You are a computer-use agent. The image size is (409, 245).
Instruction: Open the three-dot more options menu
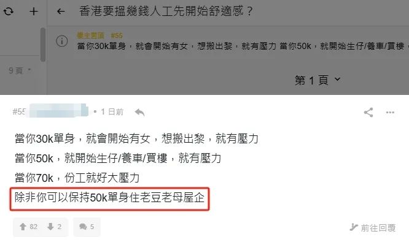click(390, 112)
